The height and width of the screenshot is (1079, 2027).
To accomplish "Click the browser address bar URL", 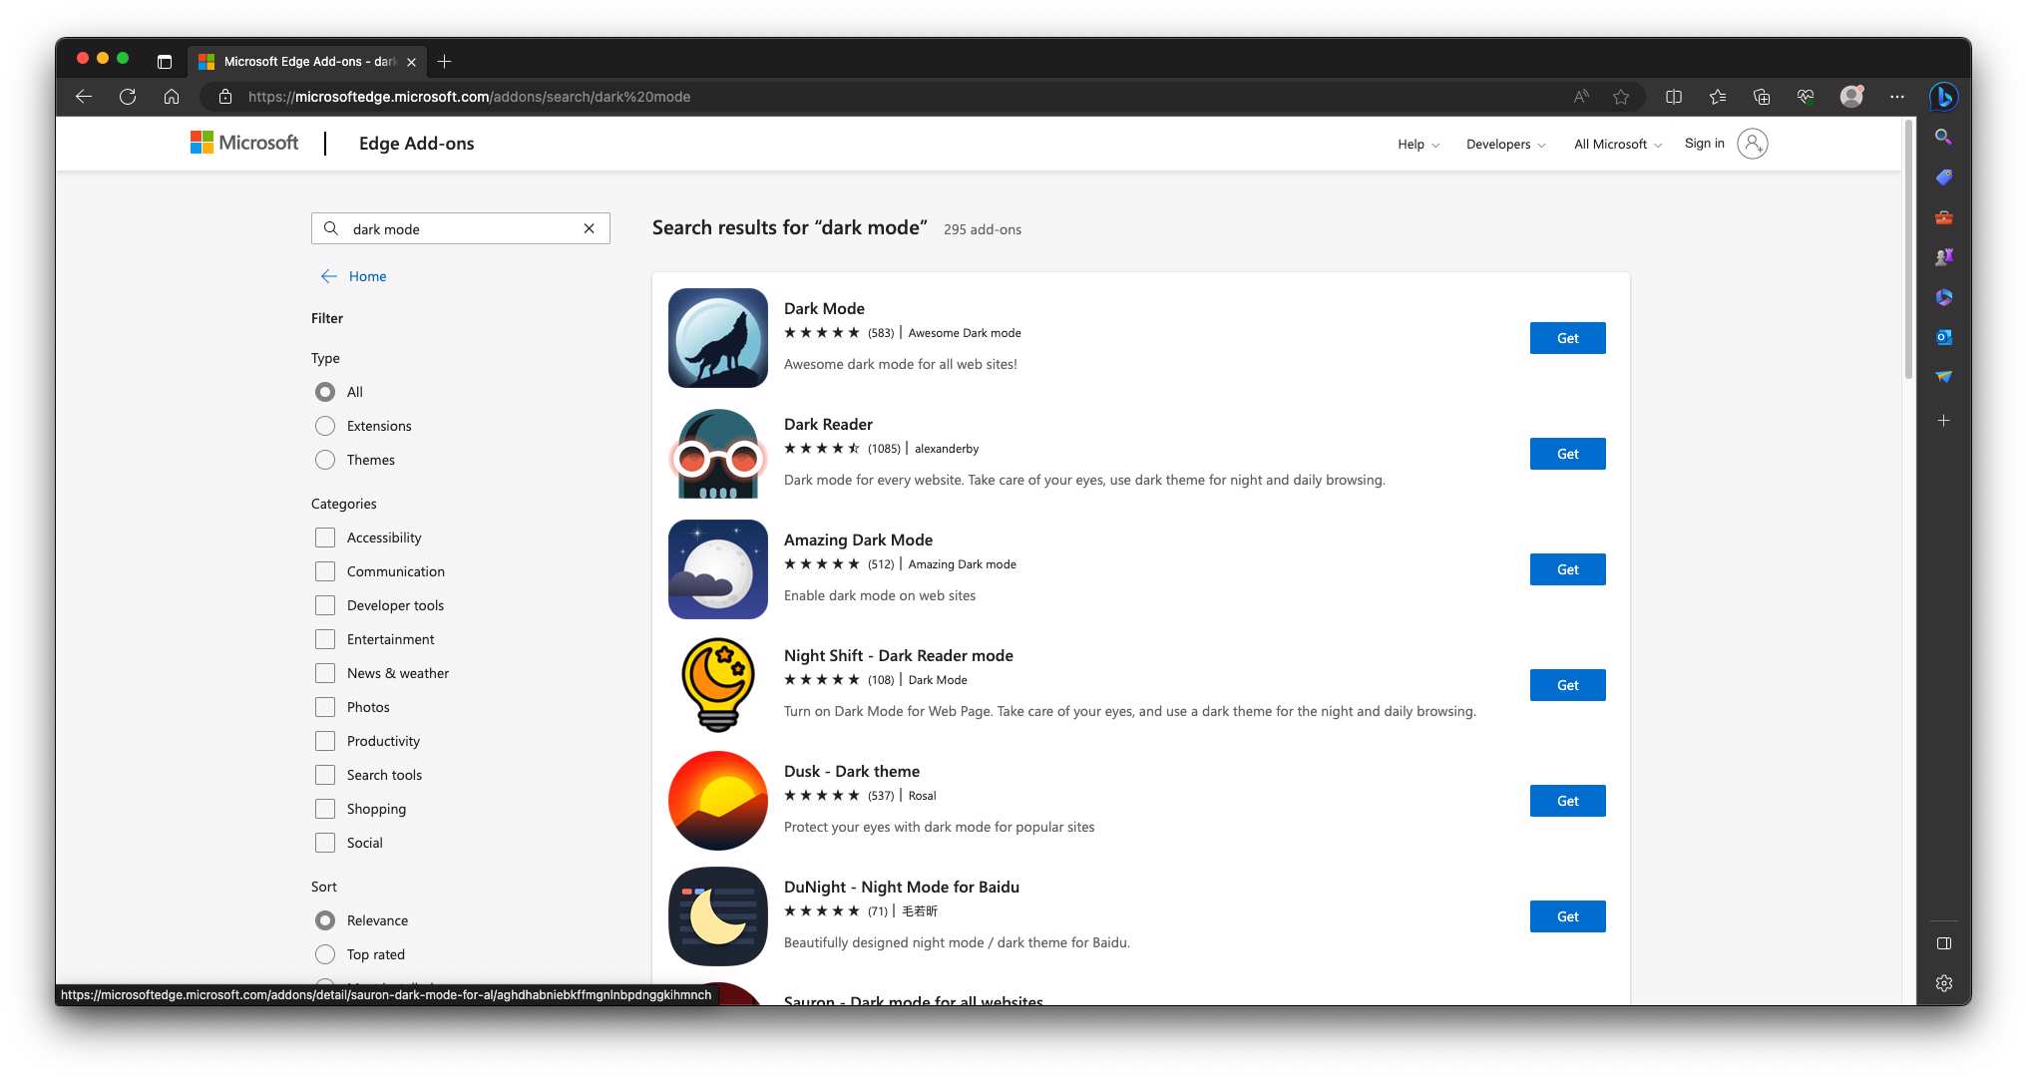I will pos(469,97).
